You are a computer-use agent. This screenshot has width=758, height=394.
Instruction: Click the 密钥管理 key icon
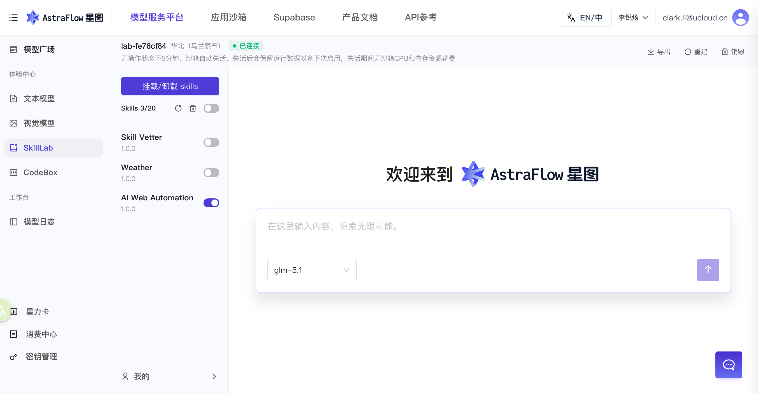[x=13, y=357]
